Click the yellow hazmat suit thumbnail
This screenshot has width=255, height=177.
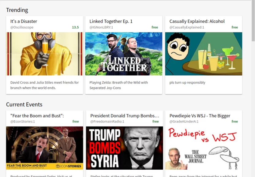44,54
